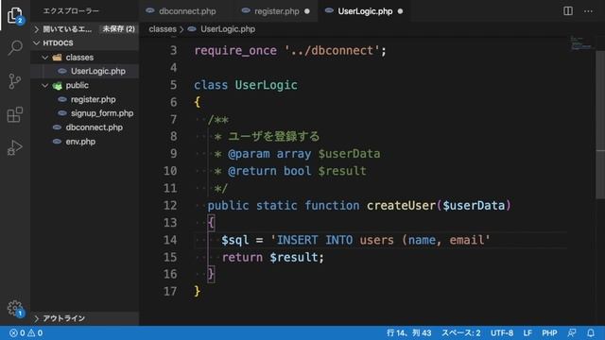This screenshot has width=605, height=340.
Task: Click the UserLogic.php breadcrumb segment
Action: click(x=228, y=29)
